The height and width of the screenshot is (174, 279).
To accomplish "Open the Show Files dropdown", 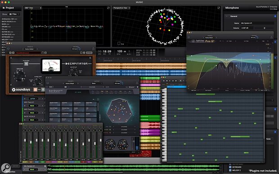I will point(14,14).
